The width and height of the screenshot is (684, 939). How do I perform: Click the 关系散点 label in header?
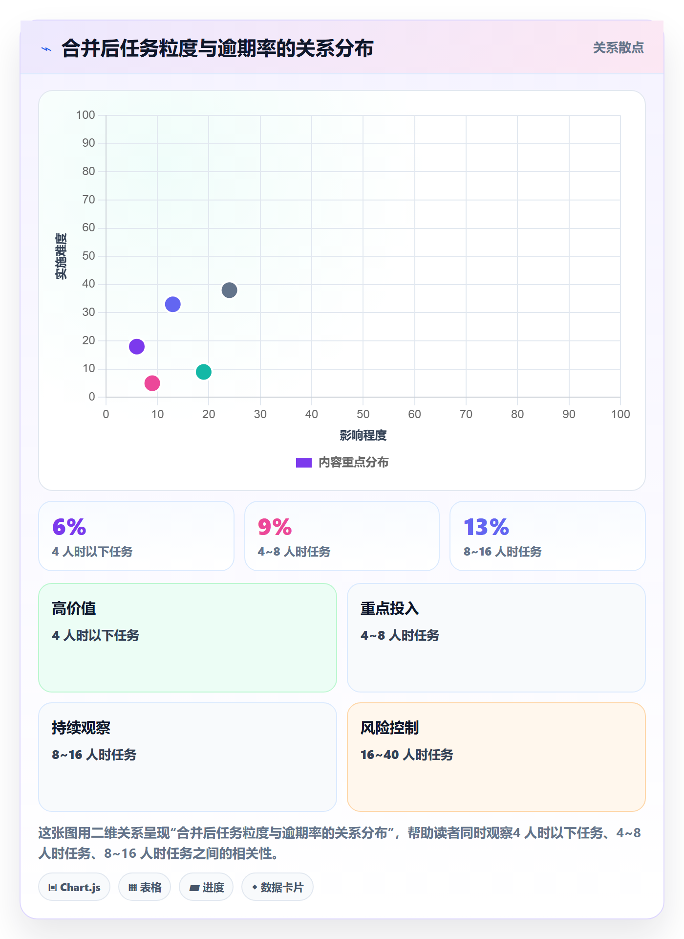pos(618,48)
